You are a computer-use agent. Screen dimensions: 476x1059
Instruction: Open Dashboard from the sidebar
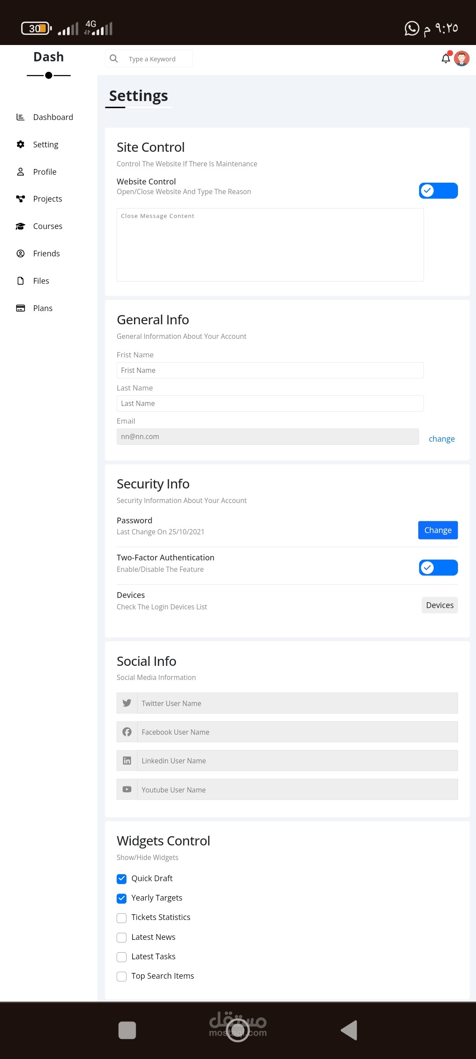(53, 117)
